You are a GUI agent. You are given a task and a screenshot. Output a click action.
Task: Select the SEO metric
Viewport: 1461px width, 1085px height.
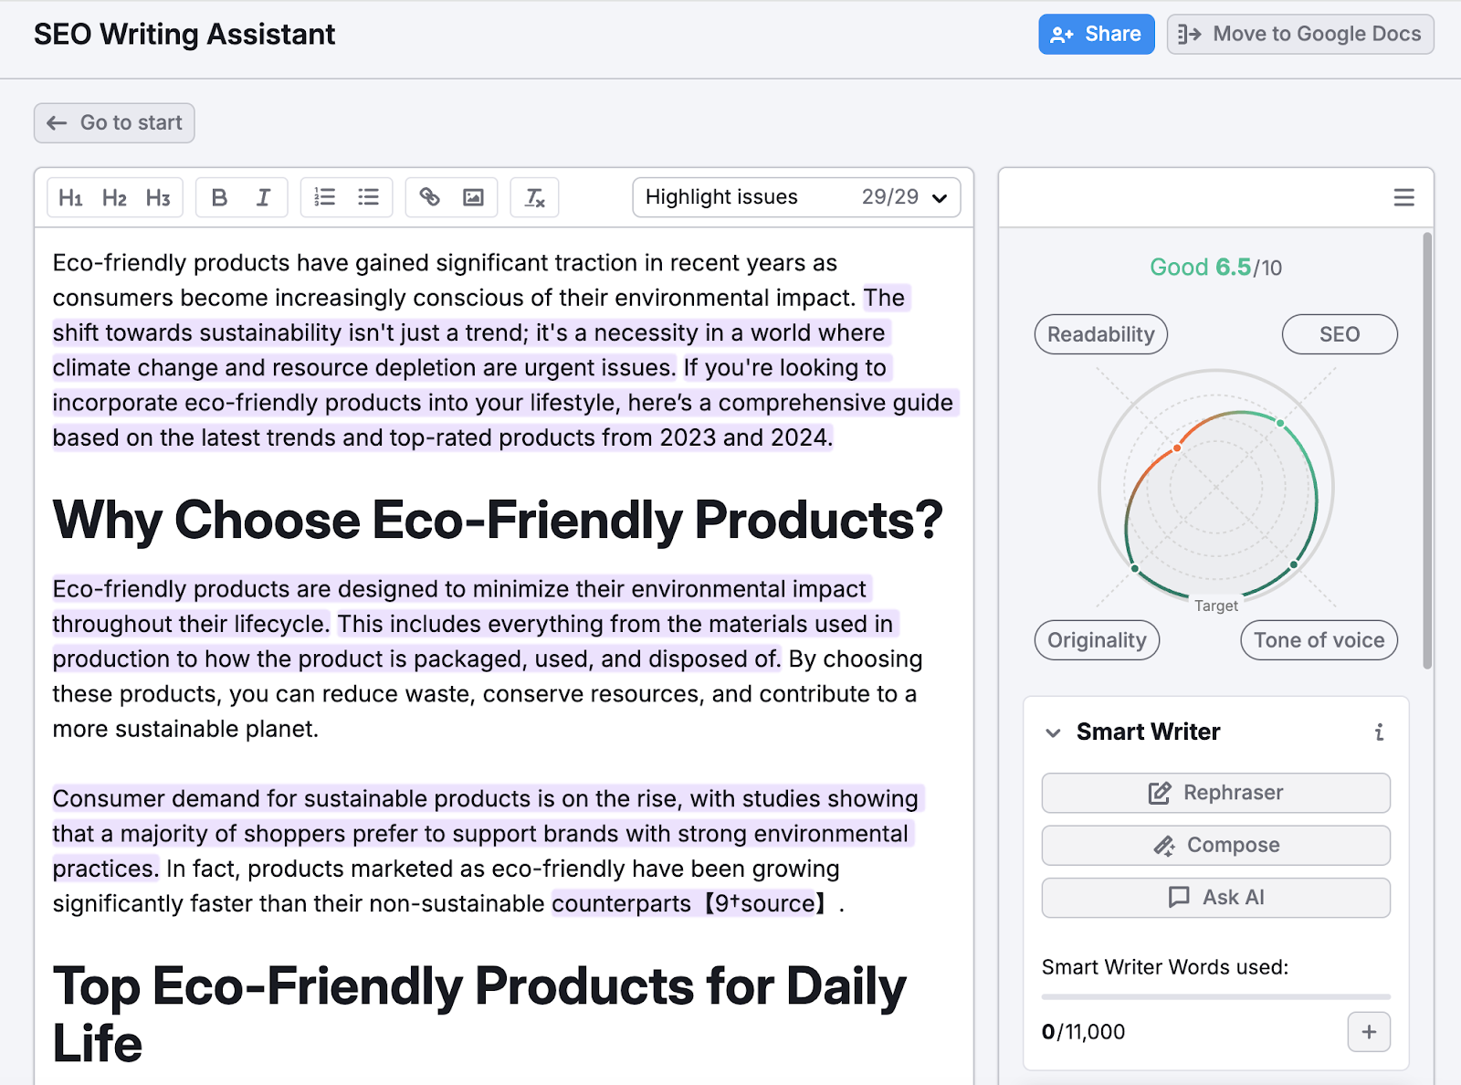[1340, 334]
